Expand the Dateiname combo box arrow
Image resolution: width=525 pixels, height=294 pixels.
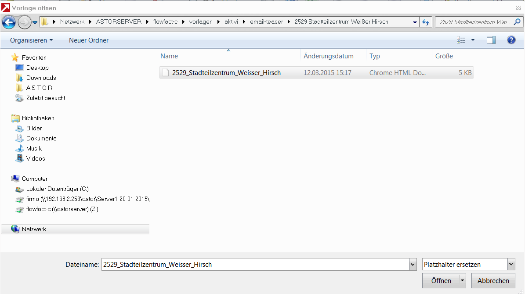point(413,265)
